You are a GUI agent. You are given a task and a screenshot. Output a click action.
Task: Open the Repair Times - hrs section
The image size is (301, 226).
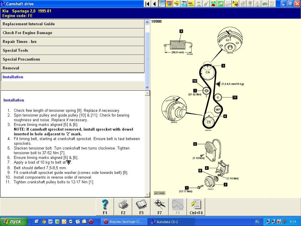pyautogui.click(x=73, y=42)
